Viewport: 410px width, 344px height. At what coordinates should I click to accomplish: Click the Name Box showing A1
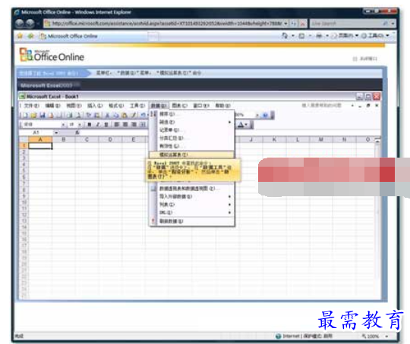coord(36,133)
